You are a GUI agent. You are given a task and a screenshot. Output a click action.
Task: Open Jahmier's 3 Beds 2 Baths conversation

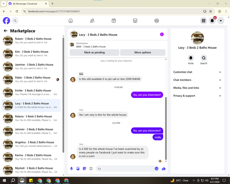[31, 131]
